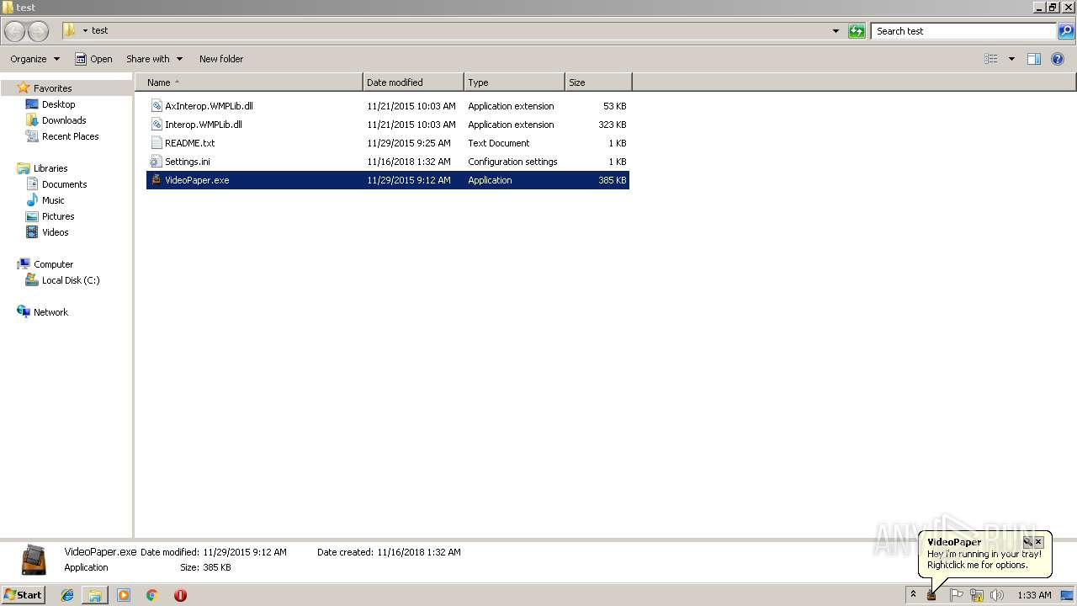Launch Windows Media Player from taskbar
The height and width of the screenshot is (606, 1077).
[x=124, y=595]
